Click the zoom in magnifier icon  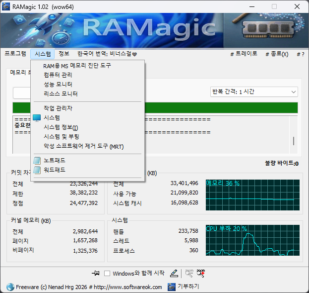tap(201, 273)
